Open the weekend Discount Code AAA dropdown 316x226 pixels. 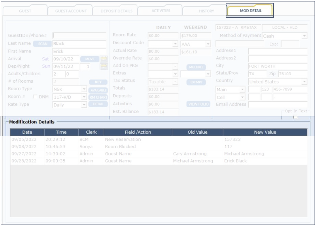point(208,44)
